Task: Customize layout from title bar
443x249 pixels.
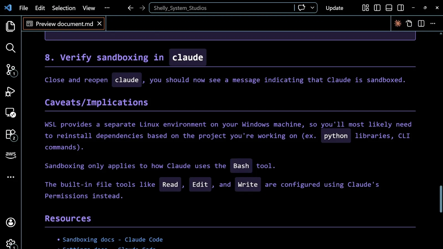Action: (365, 8)
